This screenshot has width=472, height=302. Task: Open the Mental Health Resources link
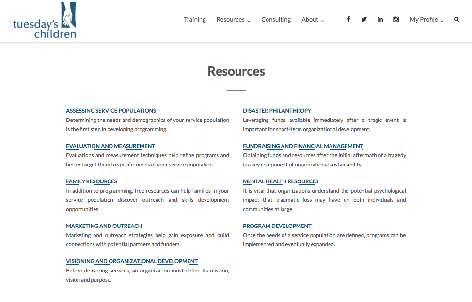(281, 181)
